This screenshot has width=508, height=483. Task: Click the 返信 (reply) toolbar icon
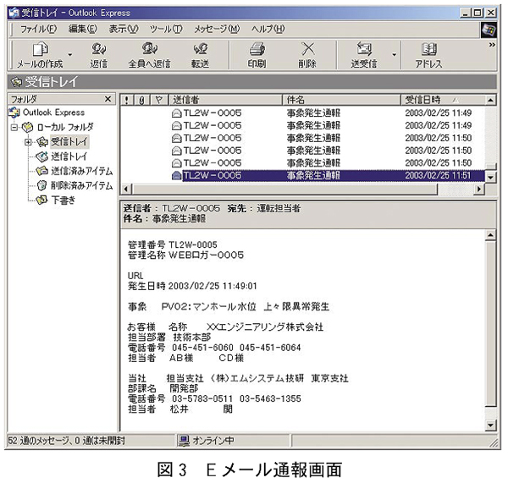click(x=98, y=55)
